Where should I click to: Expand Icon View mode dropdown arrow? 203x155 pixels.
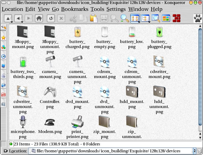pyautogui.click(x=139, y=22)
